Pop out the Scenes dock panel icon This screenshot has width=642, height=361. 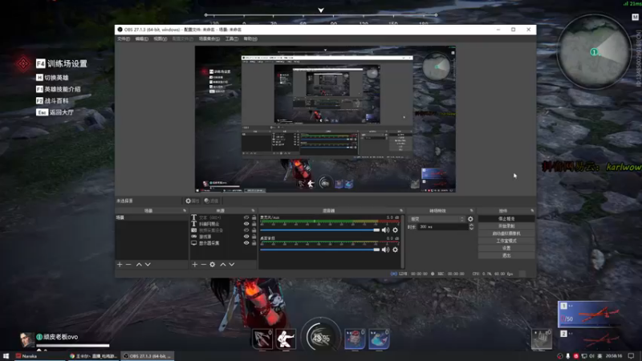(185, 211)
